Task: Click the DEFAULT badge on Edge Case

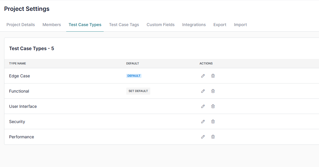Action: point(134,76)
